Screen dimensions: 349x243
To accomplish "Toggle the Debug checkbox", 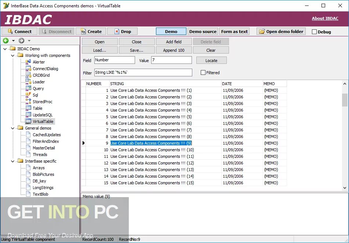I will (314, 32).
